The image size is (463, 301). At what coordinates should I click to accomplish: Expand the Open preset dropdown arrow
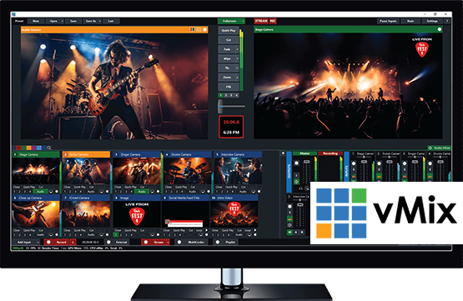coord(63,21)
